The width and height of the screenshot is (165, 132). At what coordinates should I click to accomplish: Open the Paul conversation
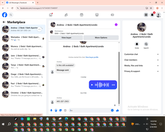point(23,85)
